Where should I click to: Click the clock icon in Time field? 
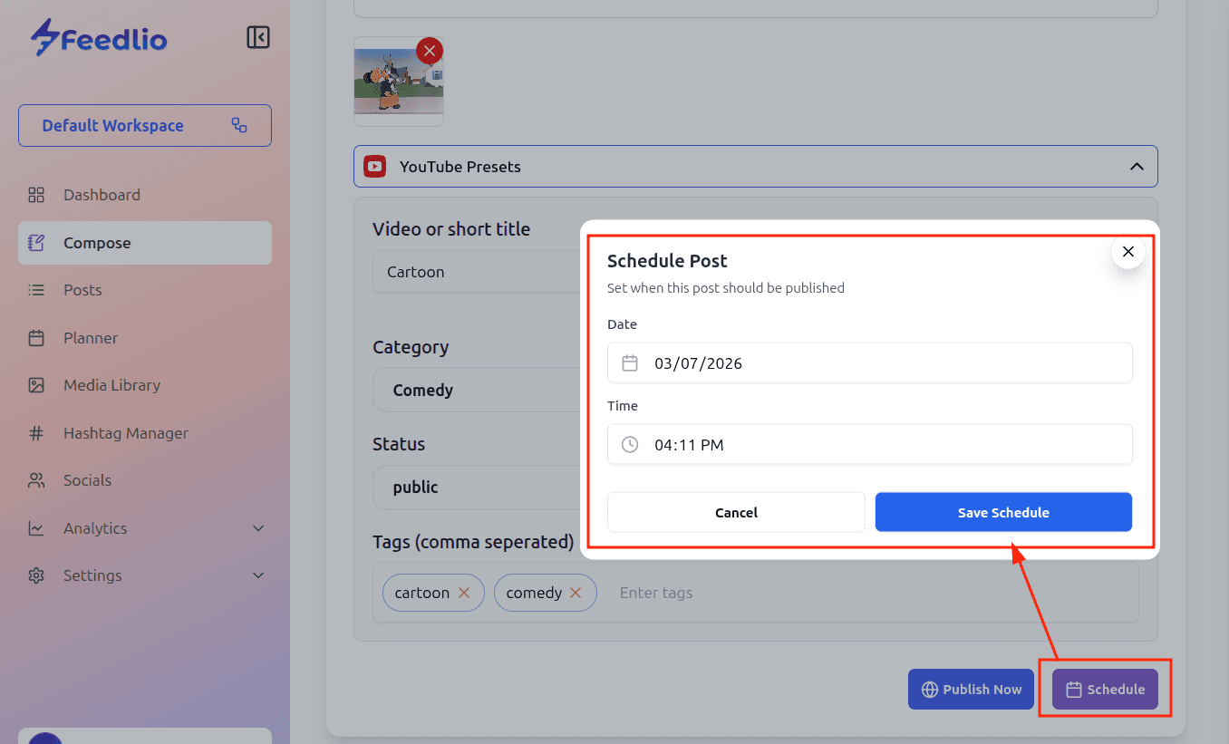click(630, 445)
